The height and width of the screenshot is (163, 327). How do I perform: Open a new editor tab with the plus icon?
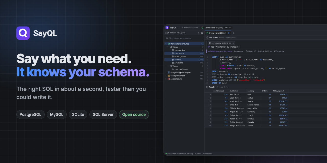(233, 33)
